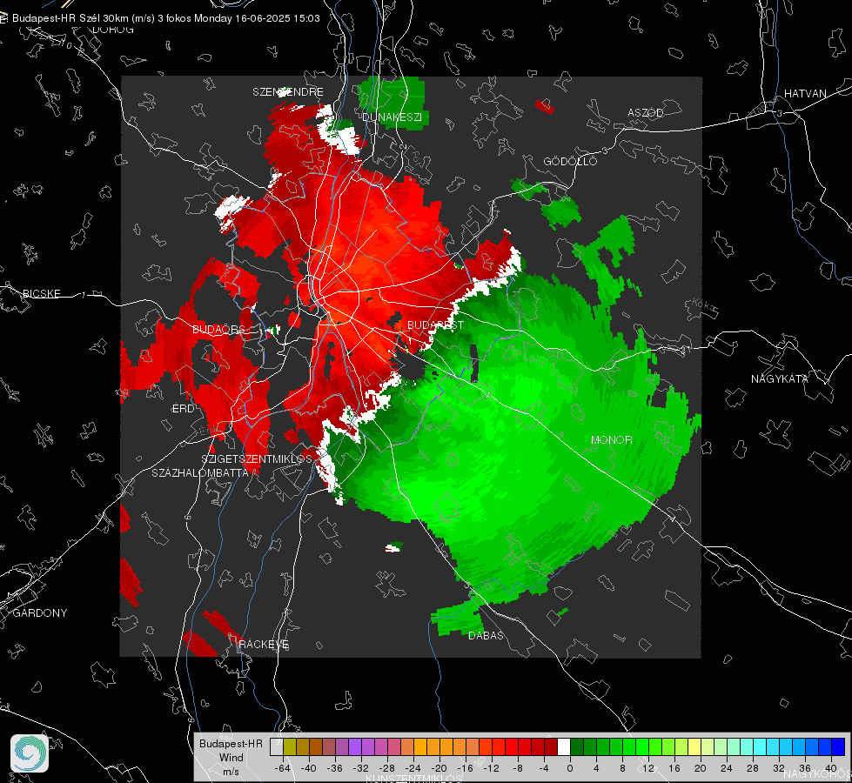Click the dark blue swatch above 40
Screen dimensions: 852x783
[x=838, y=747]
